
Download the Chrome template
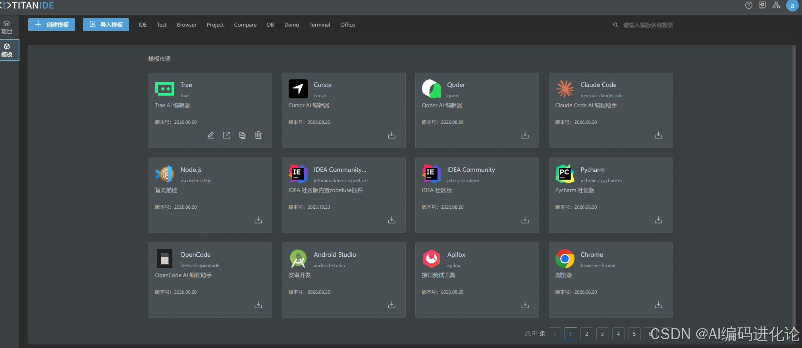(659, 305)
